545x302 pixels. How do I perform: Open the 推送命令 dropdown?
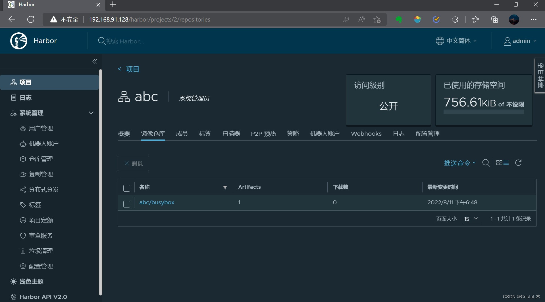460,163
